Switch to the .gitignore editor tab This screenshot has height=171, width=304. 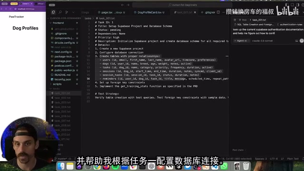[x=209, y=12]
